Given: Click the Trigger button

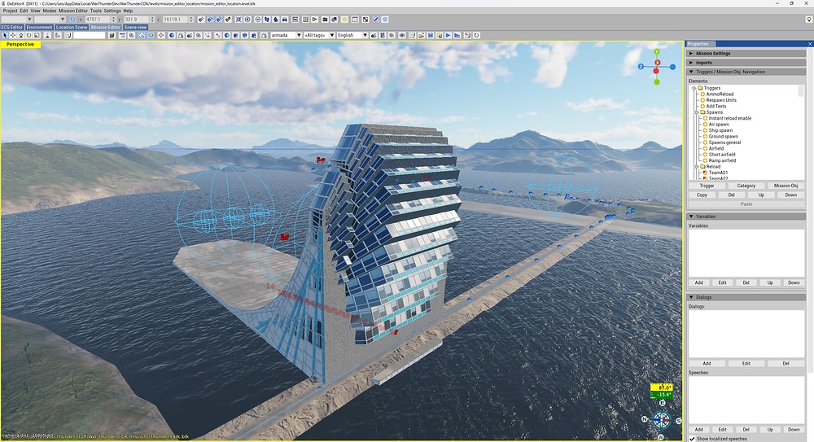Looking at the screenshot, I should [x=707, y=186].
